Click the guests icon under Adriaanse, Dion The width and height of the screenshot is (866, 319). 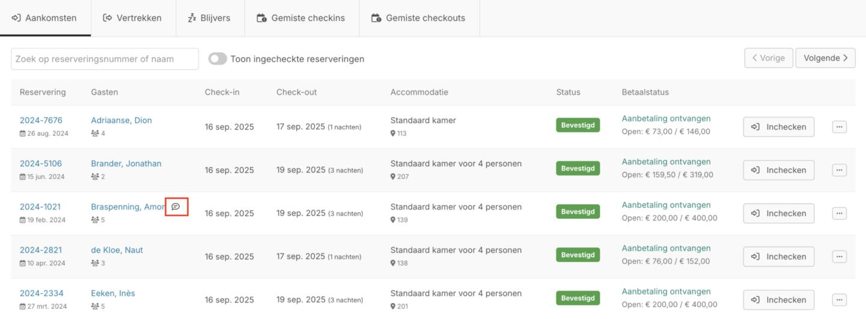(95, 133)
